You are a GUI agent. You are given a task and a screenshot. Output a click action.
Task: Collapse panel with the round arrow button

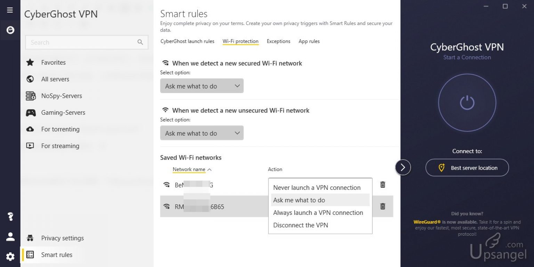pyautogui.click(x=403, y=168)
